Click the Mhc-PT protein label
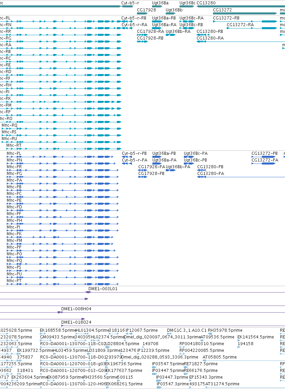285x389 pixels. click(14, 281)
